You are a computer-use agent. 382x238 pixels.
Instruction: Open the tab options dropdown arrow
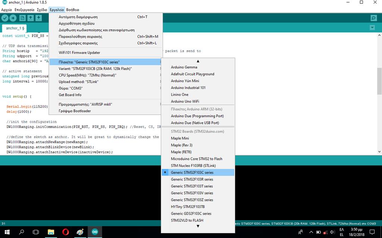point(372,28)
